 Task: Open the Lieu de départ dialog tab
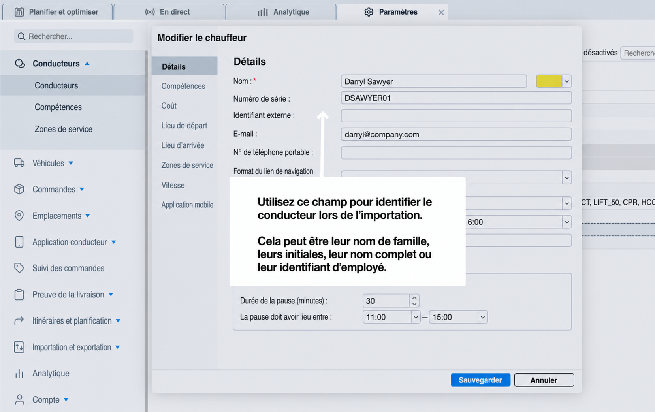tap(184, 126)
